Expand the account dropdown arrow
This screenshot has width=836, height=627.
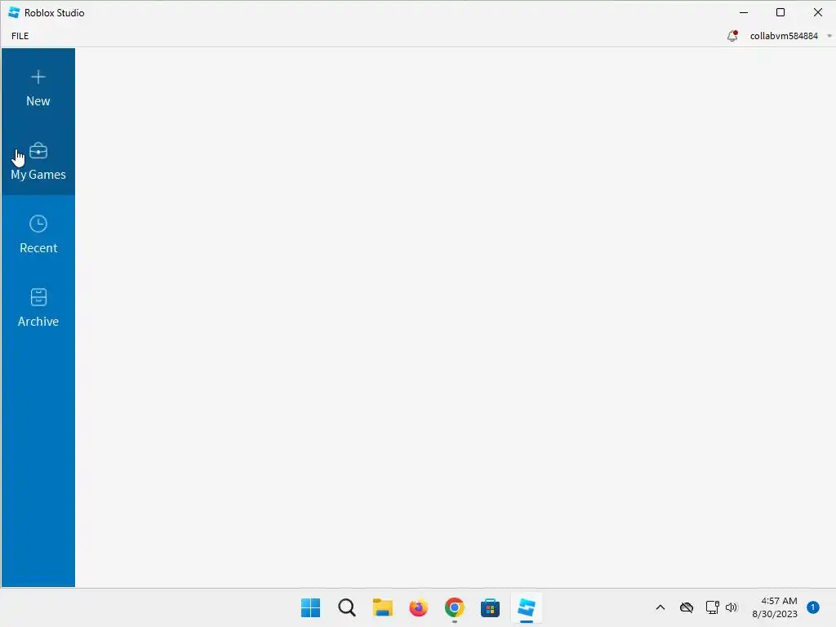(x=829, y=36)
